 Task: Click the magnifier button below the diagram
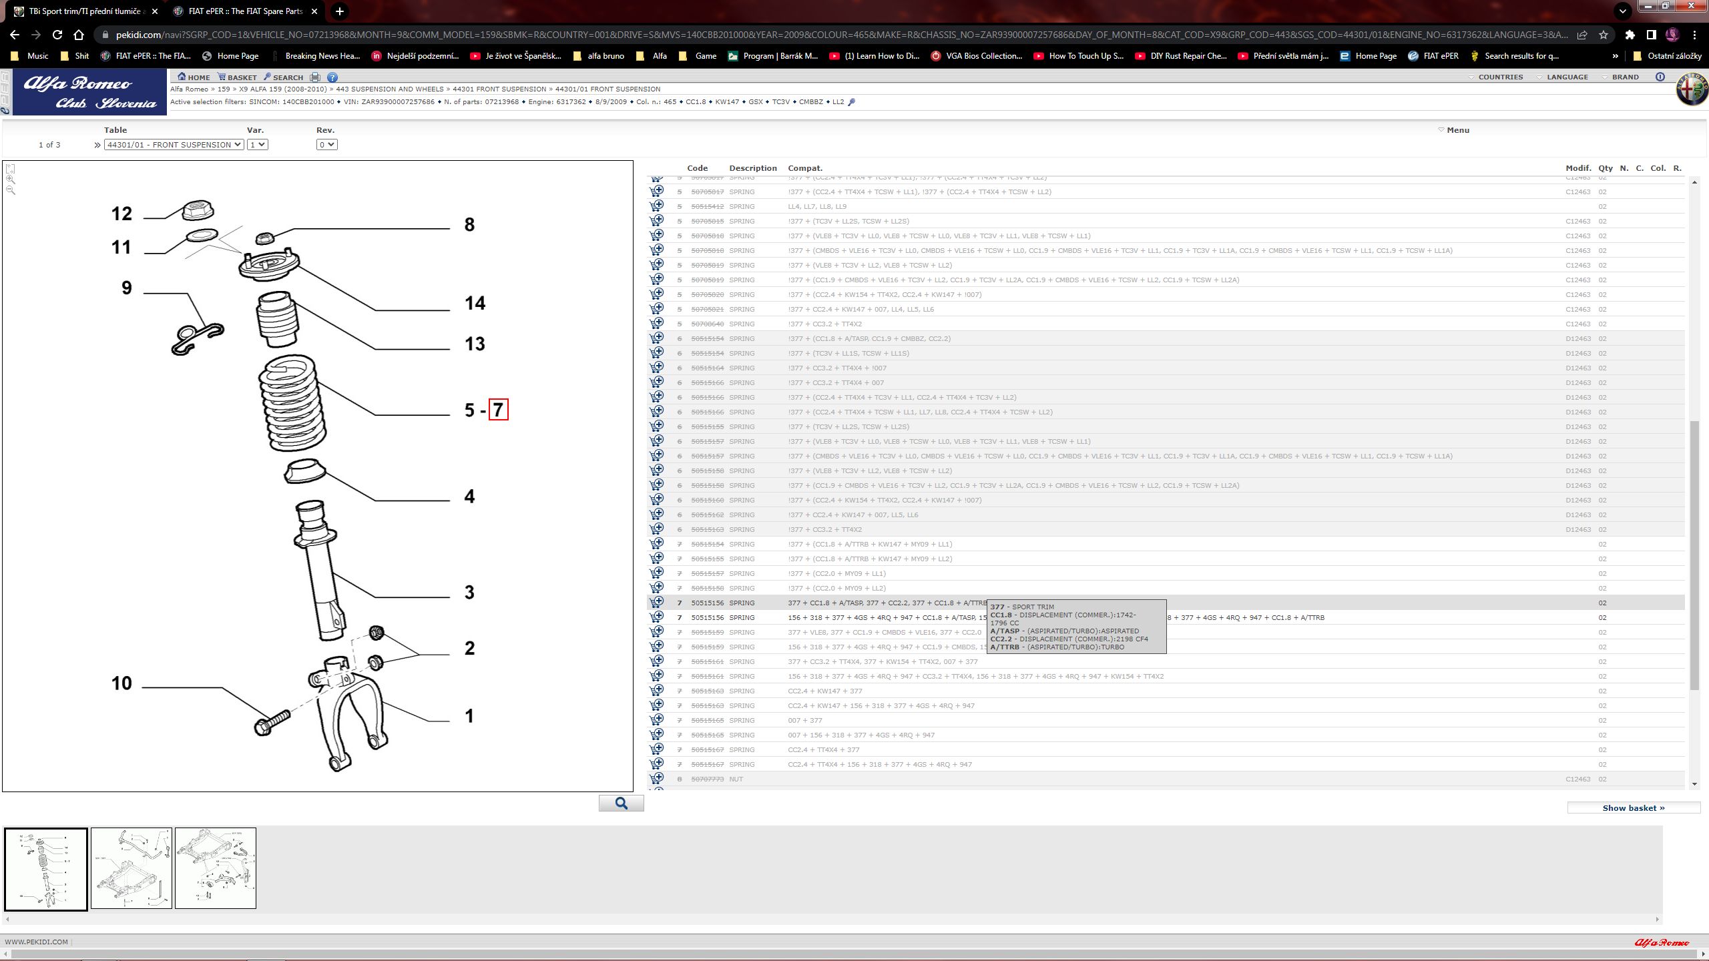click(621, 803)
